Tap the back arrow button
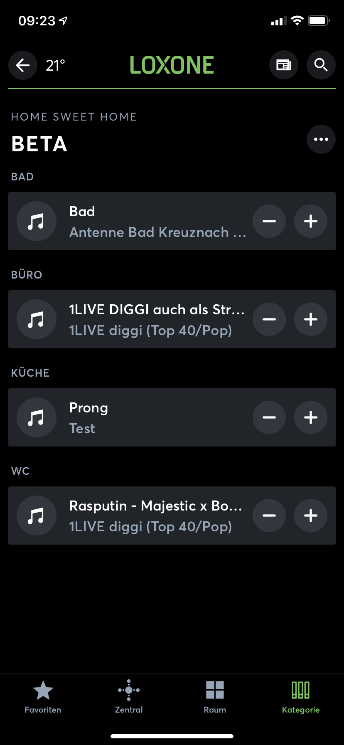The width and height of the screenshot is (344, 745). coord(23,65)
